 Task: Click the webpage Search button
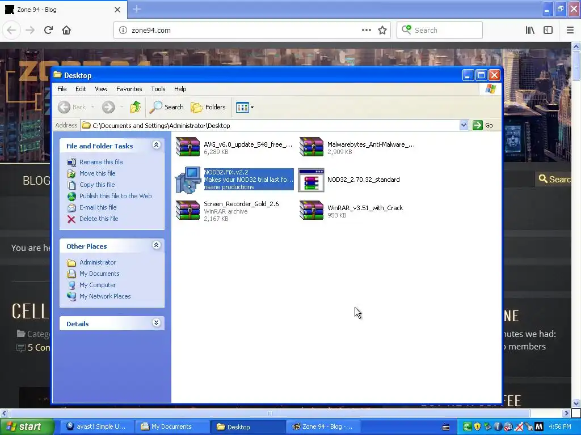(555, 180)
